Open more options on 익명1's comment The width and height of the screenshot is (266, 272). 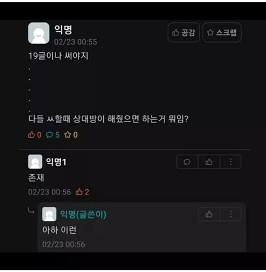pos(231,162)
